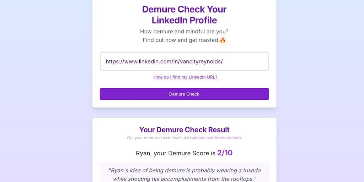Open 'How do I find my LinkedIn URL?'

point(185,77)
